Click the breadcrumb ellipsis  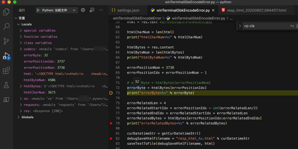(x=231, y=18)
